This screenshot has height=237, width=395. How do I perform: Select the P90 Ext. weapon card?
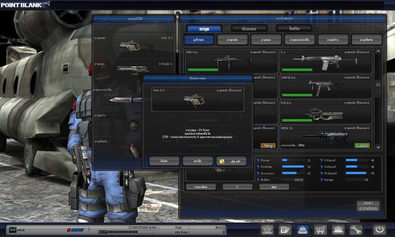pos(326,112)
